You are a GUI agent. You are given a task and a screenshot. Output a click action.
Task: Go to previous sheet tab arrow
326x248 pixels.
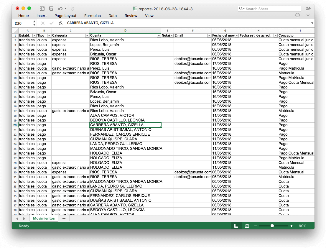(17, 219)
